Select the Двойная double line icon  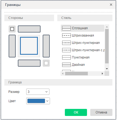pyautogui.click(x=66, y=65)
